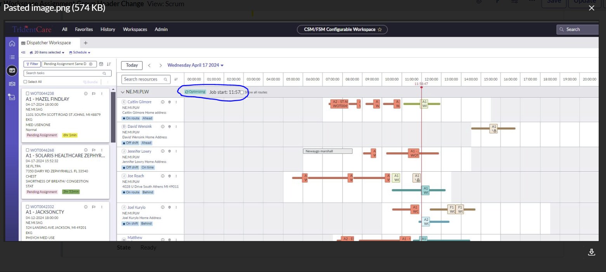
Task: Open more options for David Wensink
Action: click(x=176, y=126)
